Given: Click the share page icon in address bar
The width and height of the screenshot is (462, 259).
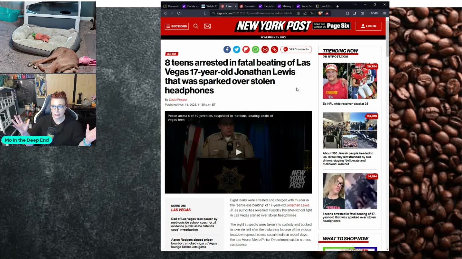Looking at the screenshot, I should [x=305, y=13].
